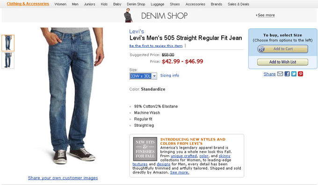Pin this item with the Pinterest icon
Viewport: 318px width, 185px height.
click(301, 74)
